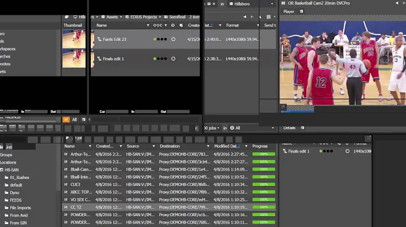Click transfer icon of Bball-Cam job
The width and height of the screenshot is (406, 227).
(x=66, y=169)
